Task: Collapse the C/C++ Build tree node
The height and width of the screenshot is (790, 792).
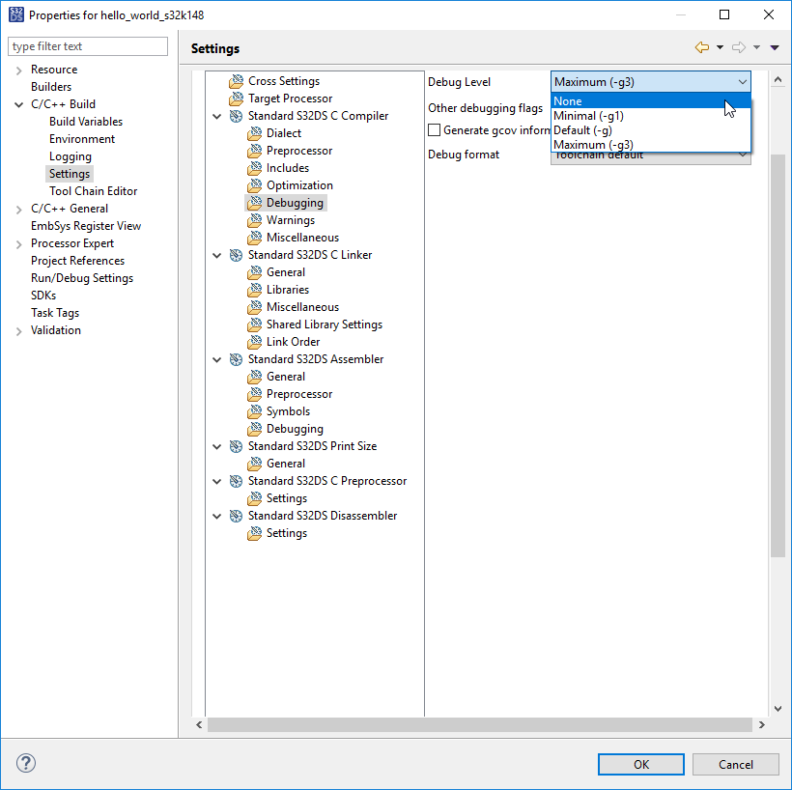Action: (x=18, y=104)
